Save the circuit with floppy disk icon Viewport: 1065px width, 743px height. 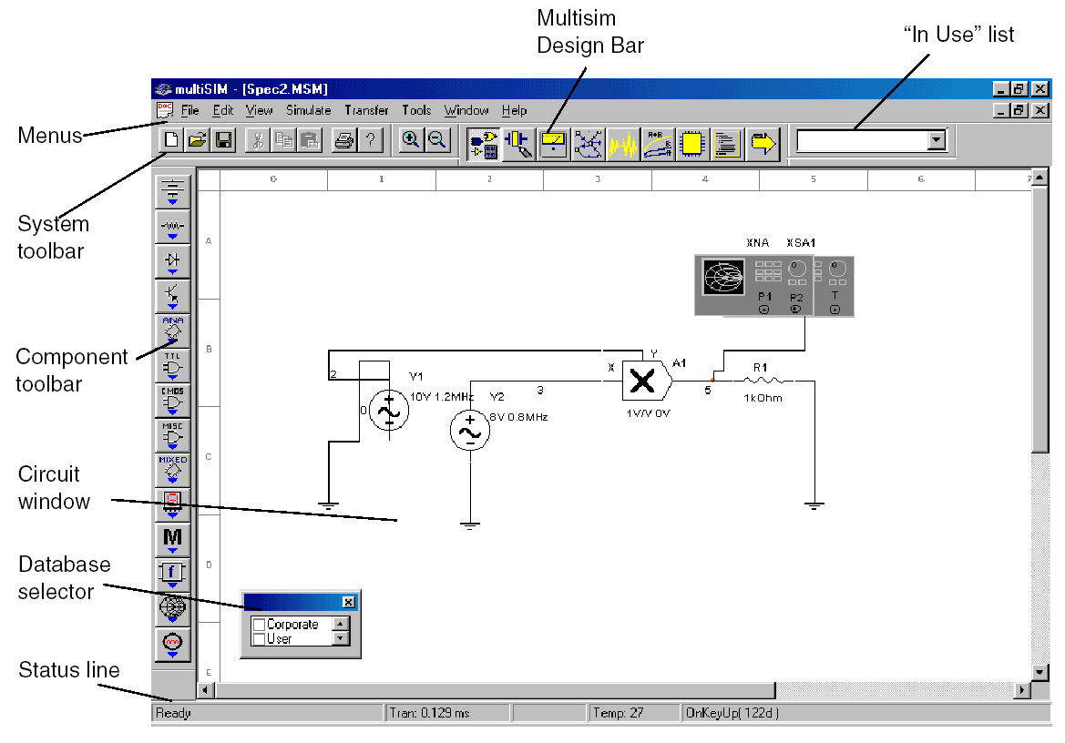[x=223, y=140]
